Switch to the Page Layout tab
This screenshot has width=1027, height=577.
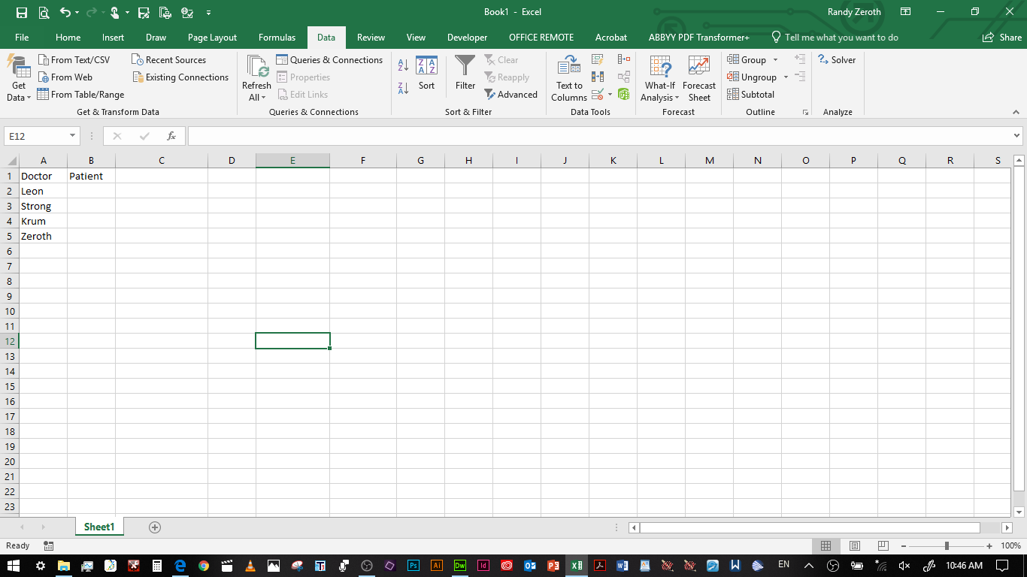[x=212, y=38]
